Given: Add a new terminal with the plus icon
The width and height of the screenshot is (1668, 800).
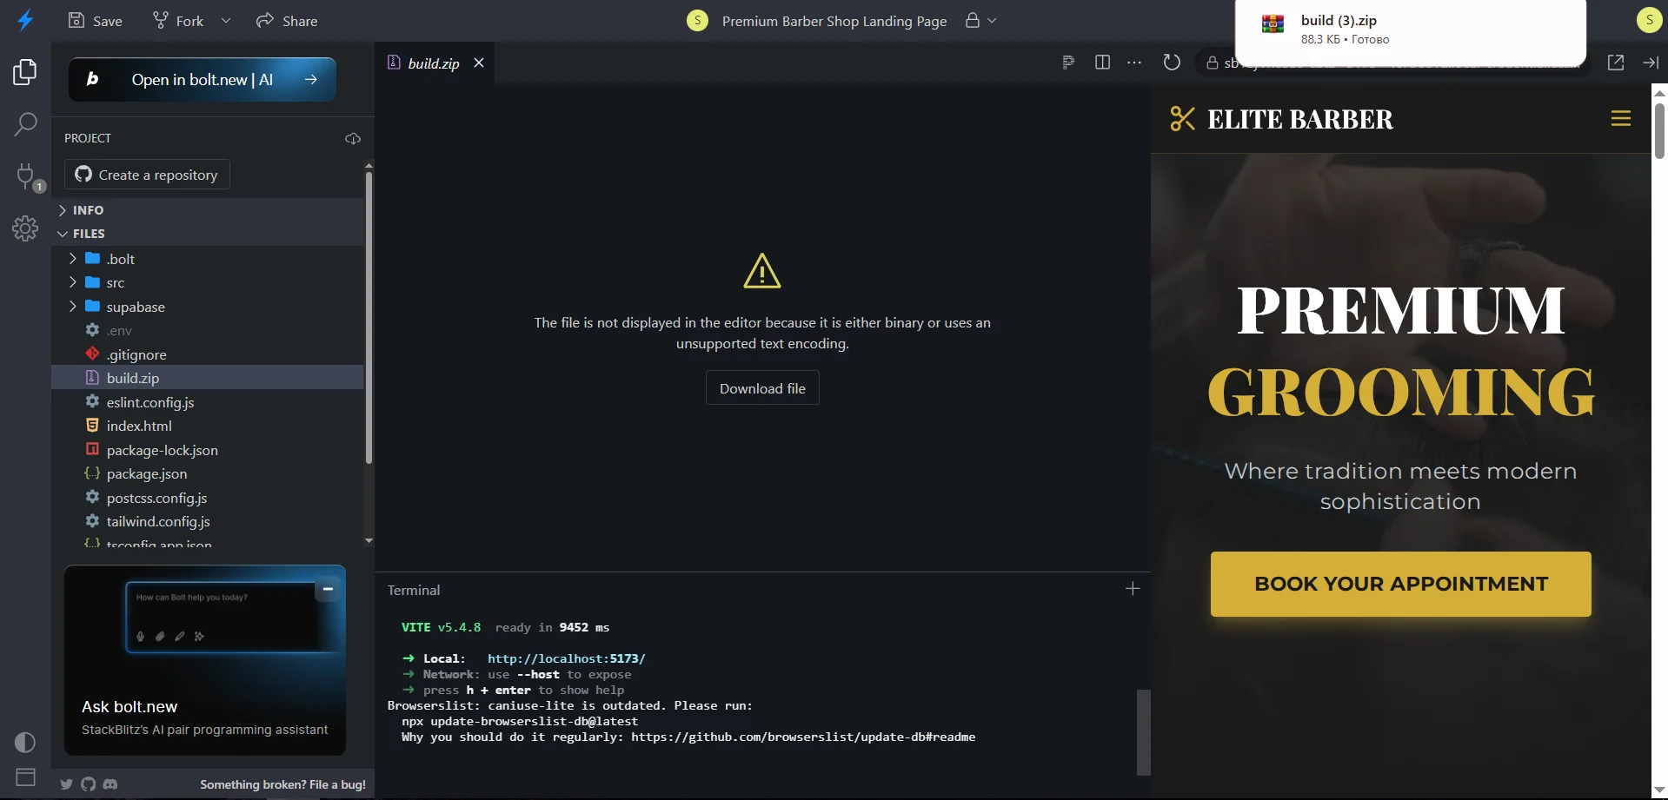Looking at the screenshot, I should (1133, 588).
